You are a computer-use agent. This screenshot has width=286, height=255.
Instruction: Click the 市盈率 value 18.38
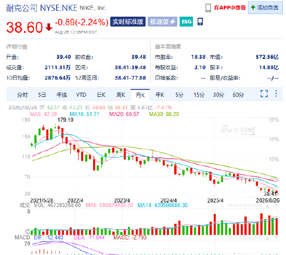tap(198, 57)
